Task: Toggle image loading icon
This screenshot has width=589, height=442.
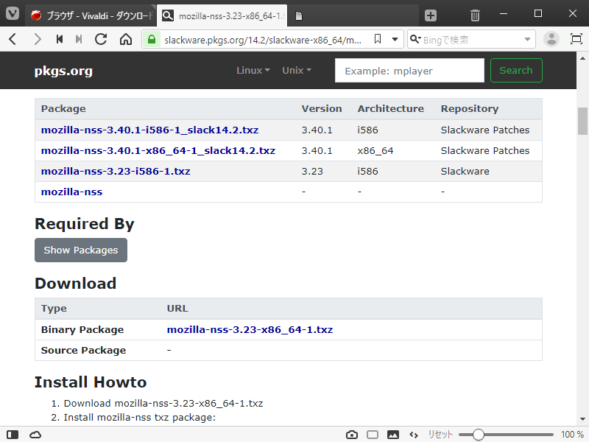Action: click(x=393, y=435)
